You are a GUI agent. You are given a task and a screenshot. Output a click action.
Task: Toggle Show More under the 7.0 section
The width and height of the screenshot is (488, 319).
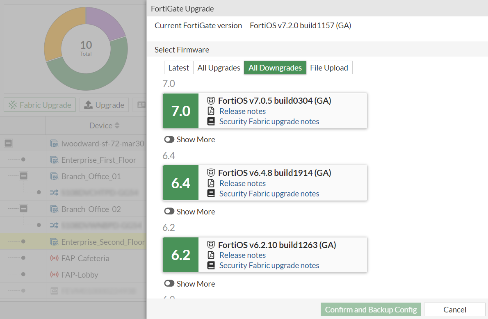point(169,139)
